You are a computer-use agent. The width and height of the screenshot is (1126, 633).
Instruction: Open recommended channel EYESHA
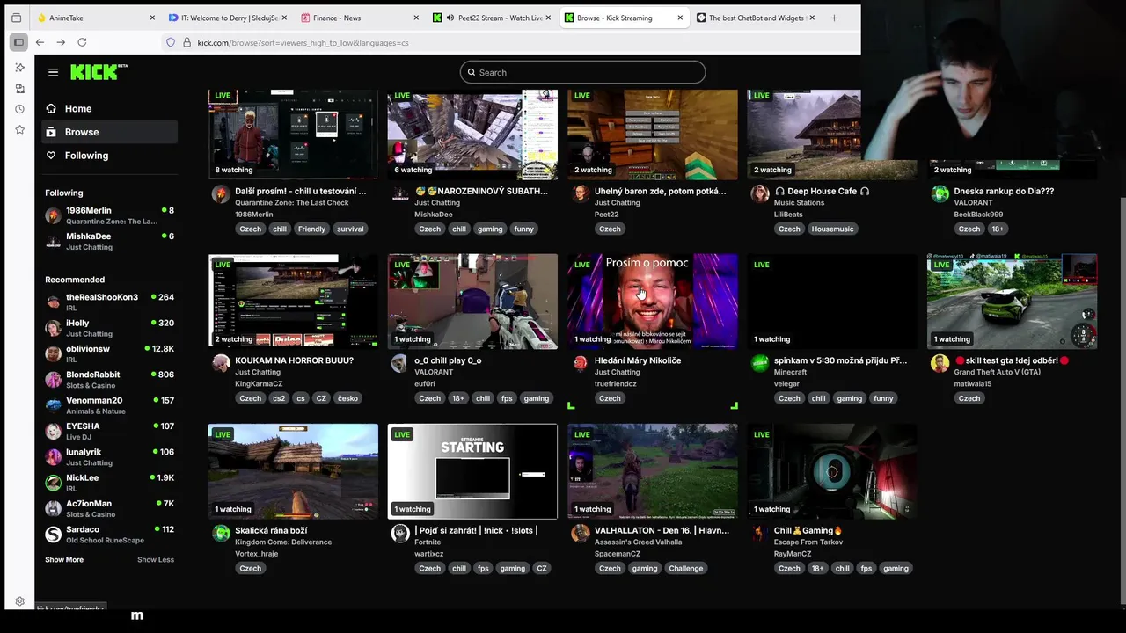(x=109, y=431)
